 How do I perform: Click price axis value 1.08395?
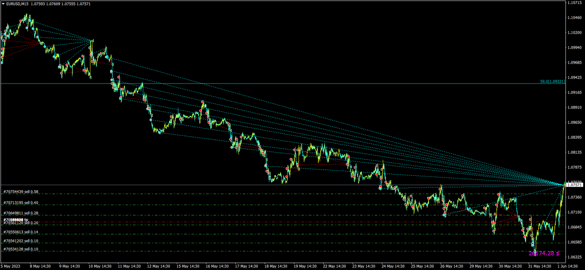575,137
